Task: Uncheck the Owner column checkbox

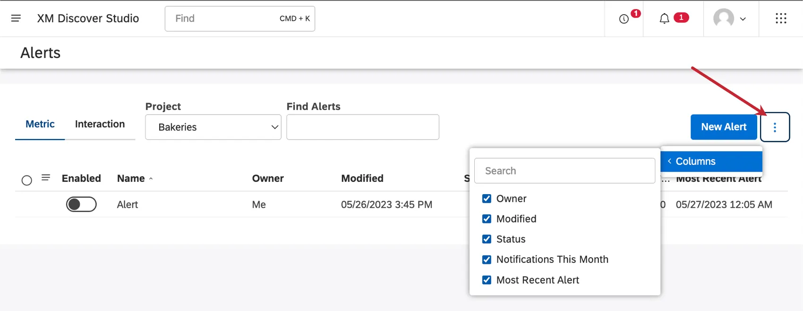Action: 487,199
